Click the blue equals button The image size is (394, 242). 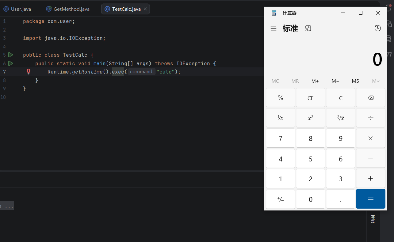(x=370, y=199)
